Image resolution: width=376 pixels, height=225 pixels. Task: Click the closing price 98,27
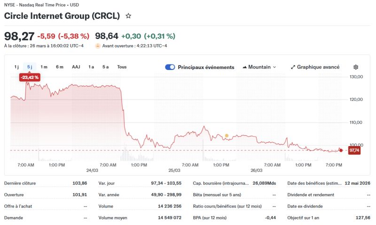pyautogui.click(x=19, y=37)
